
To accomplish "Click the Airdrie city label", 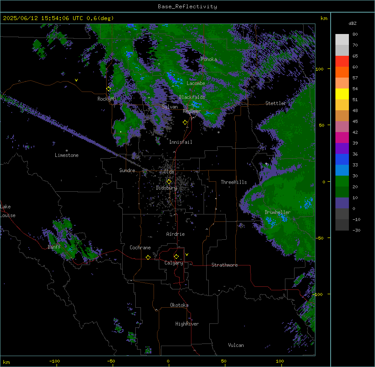I will (x=175, y=234).
